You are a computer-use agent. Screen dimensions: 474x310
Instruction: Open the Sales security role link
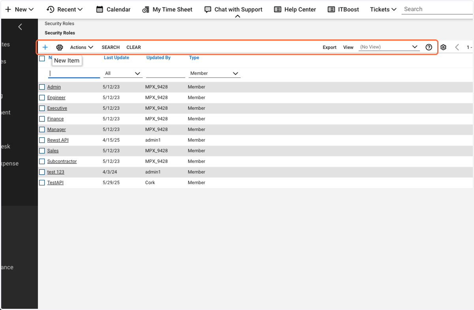pos(53,151)
